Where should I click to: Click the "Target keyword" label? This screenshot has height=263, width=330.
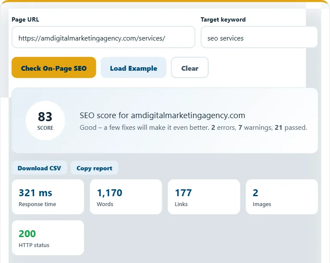(223, 19)
